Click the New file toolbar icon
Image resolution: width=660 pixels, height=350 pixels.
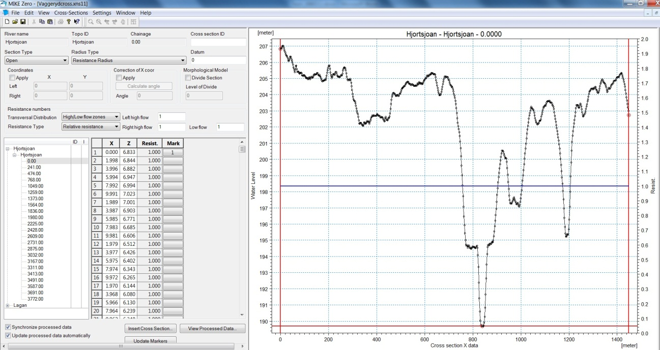[7, 22]
